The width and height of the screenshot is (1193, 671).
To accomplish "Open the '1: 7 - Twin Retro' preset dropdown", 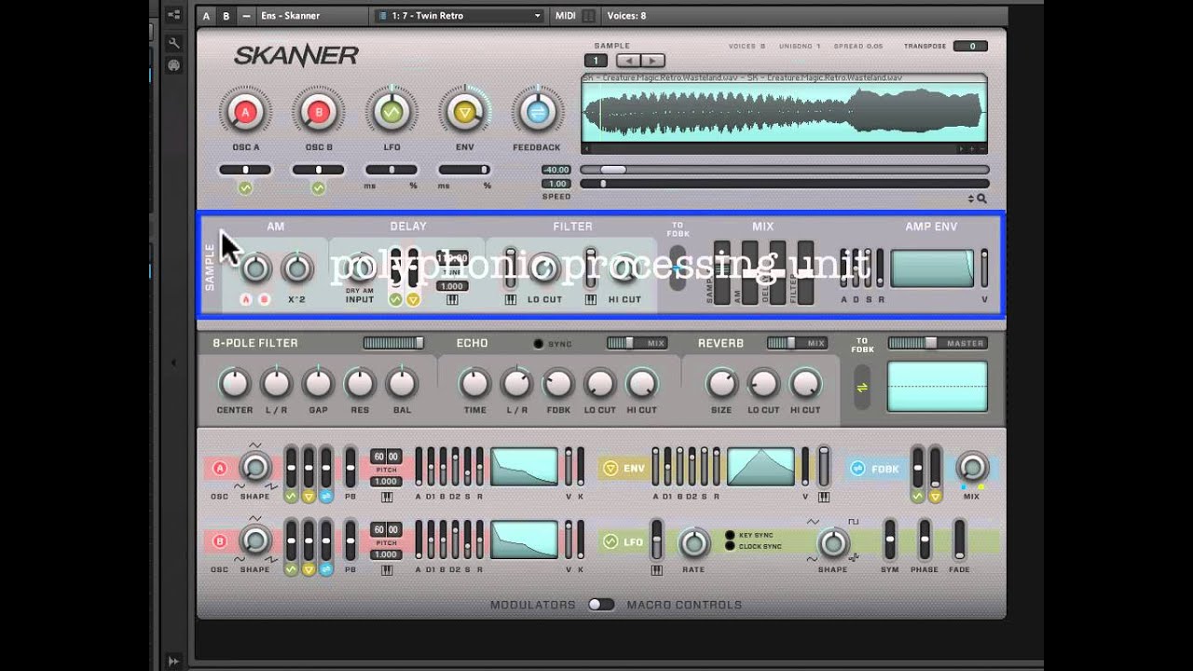I will (x=459, y=16).
